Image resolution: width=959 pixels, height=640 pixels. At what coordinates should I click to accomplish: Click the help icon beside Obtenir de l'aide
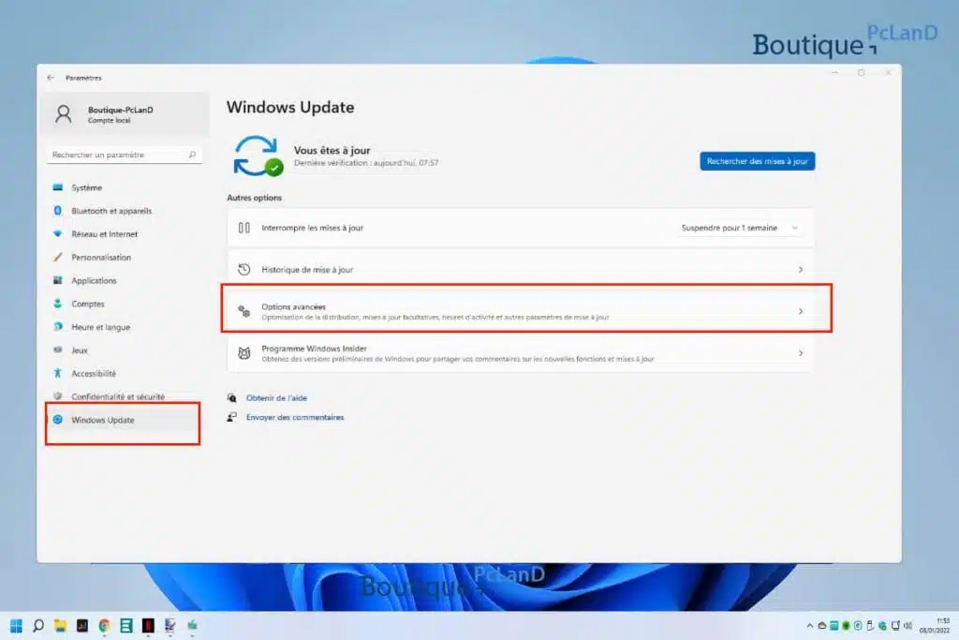pos(232,397)
